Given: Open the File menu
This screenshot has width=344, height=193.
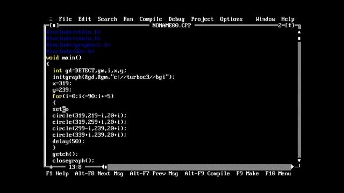Looking at the screenshot, I should [x=65, y=19].
